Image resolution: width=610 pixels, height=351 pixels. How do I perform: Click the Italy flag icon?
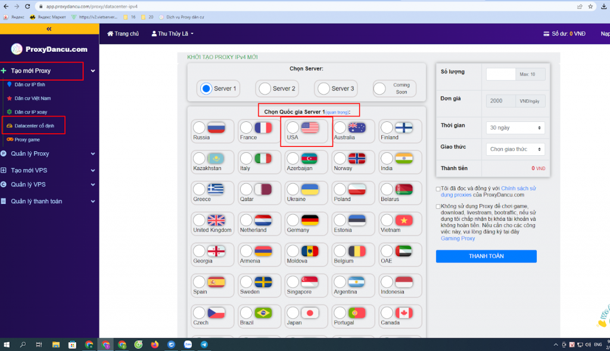263,159
